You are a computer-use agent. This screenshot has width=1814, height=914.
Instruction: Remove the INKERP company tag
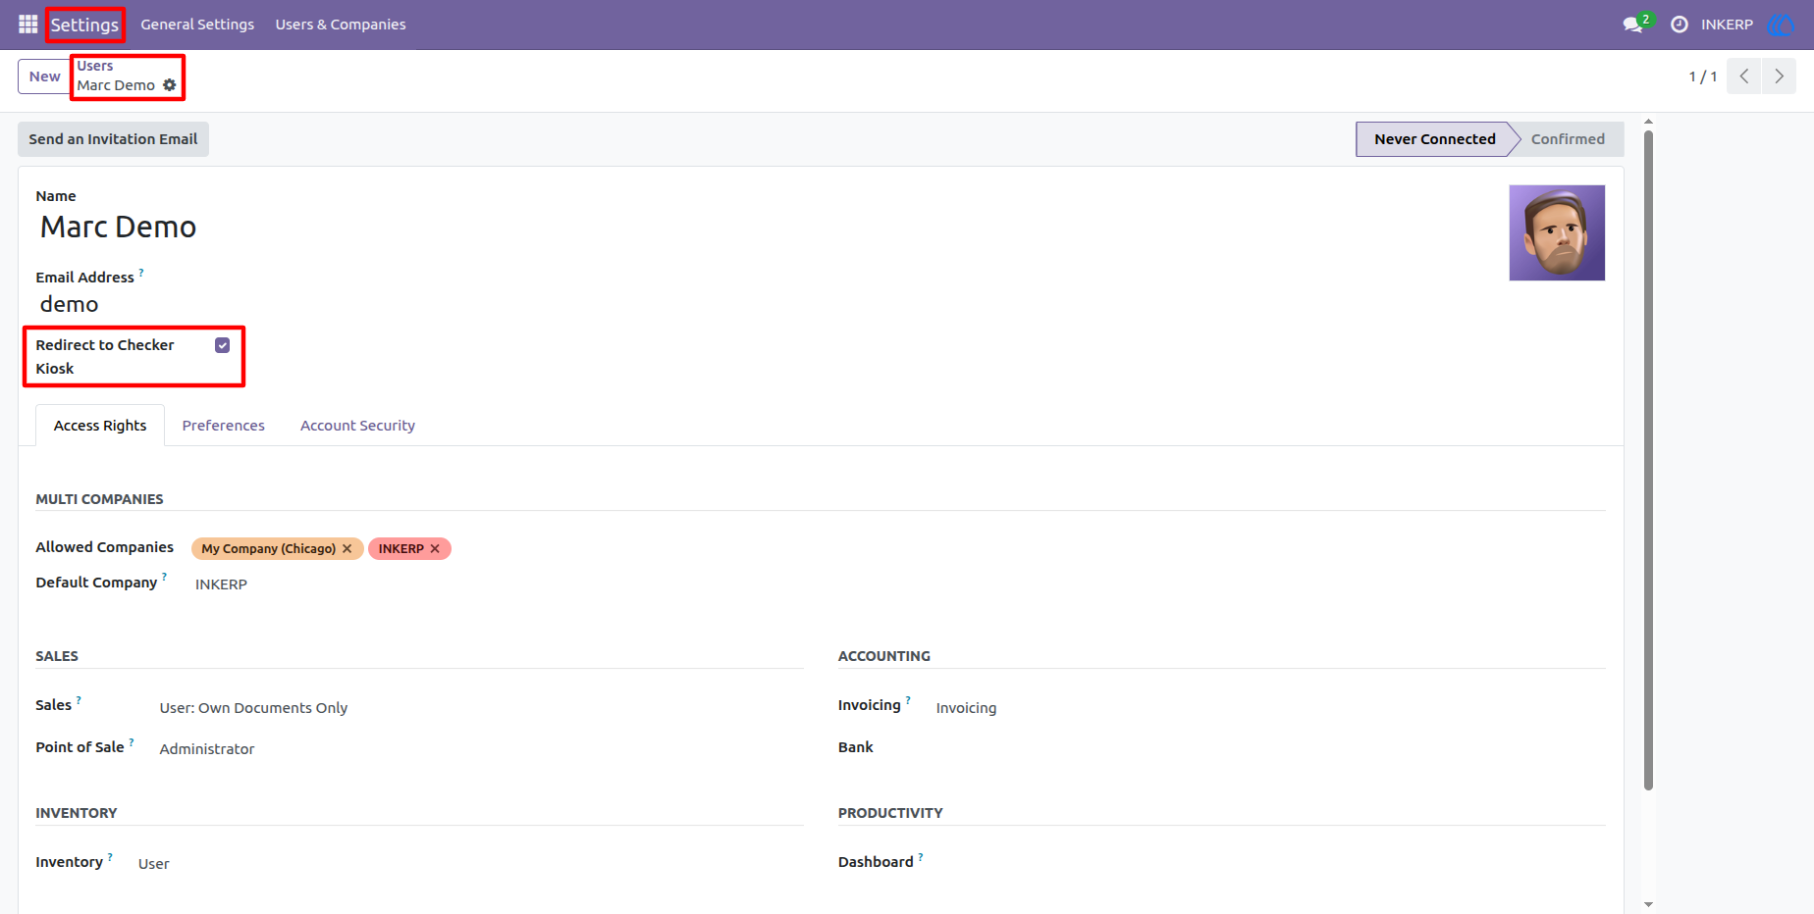click(x=435, y=549)
